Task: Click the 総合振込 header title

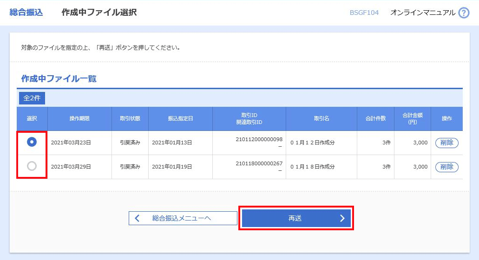Action: (x=26, y=13)
